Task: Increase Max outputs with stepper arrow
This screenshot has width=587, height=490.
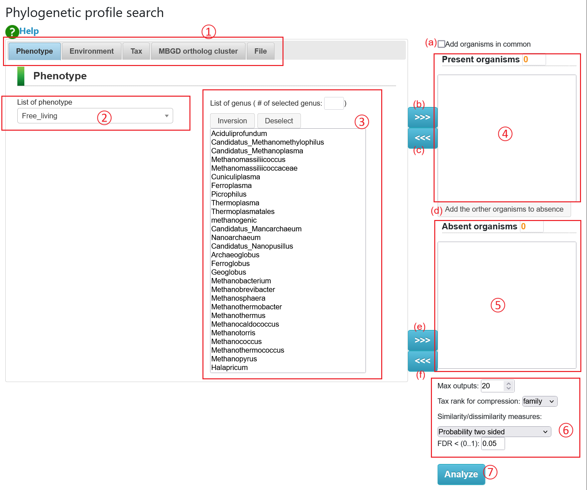Action: 509,384
